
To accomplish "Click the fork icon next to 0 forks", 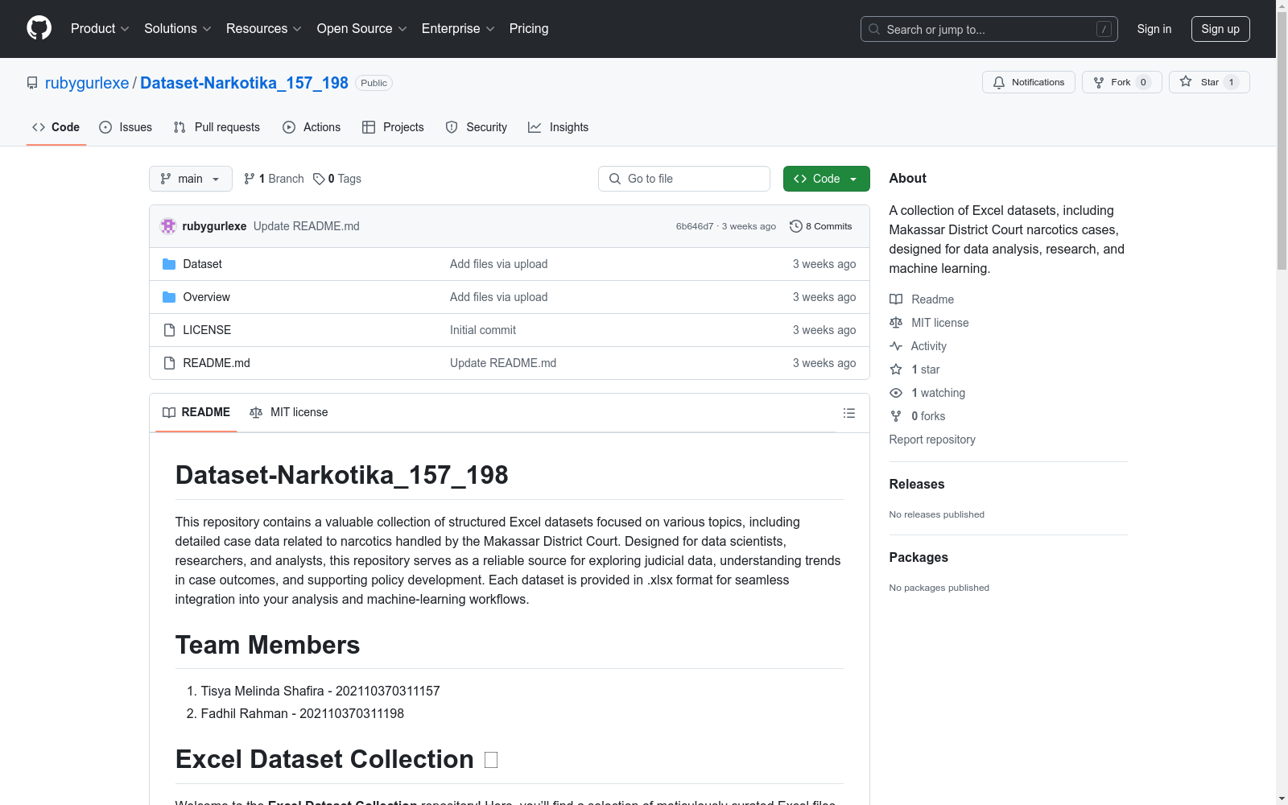I will point(896,416).
